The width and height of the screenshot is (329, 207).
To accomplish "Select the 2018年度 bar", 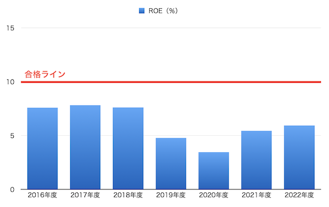I will [x=128, y=148].
